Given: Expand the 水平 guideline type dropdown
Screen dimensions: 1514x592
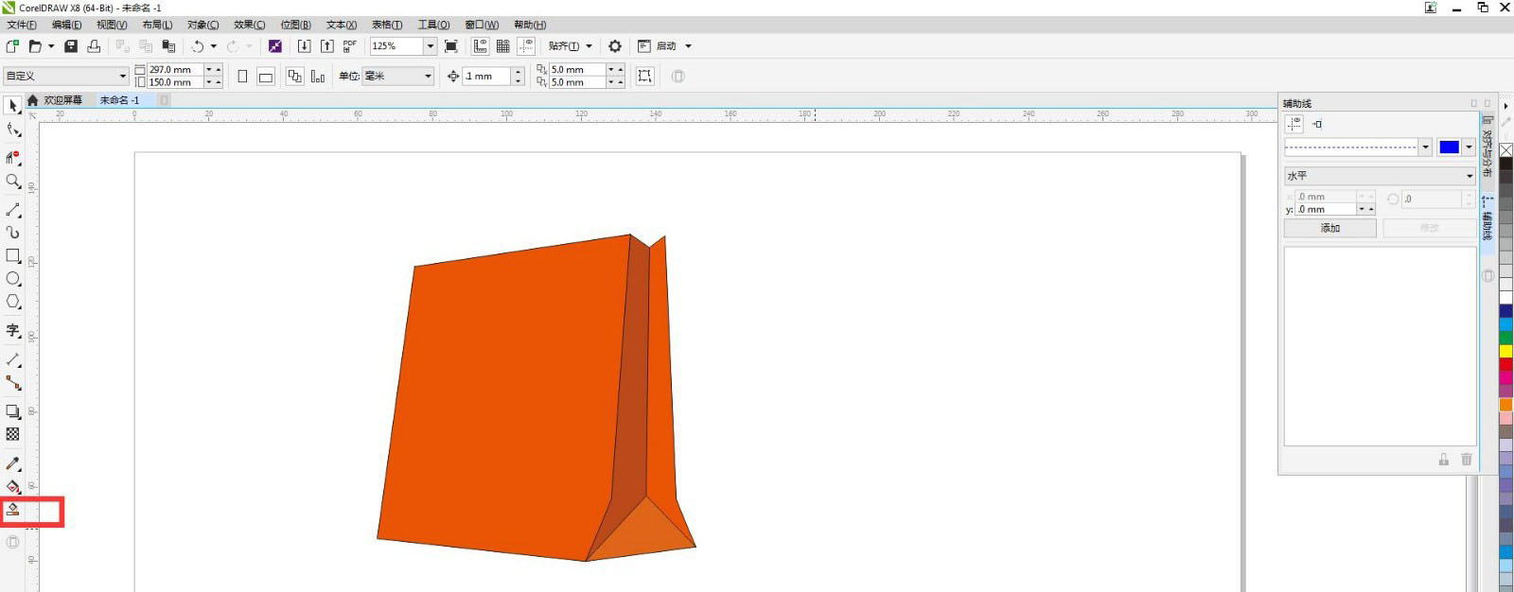Looking at the screenshot, I should coord(1469,176).
